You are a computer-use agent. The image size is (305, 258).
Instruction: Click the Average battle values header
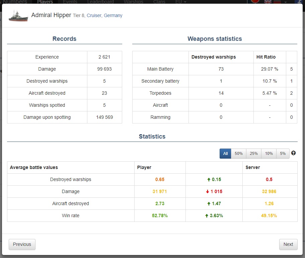pos(34,167)
